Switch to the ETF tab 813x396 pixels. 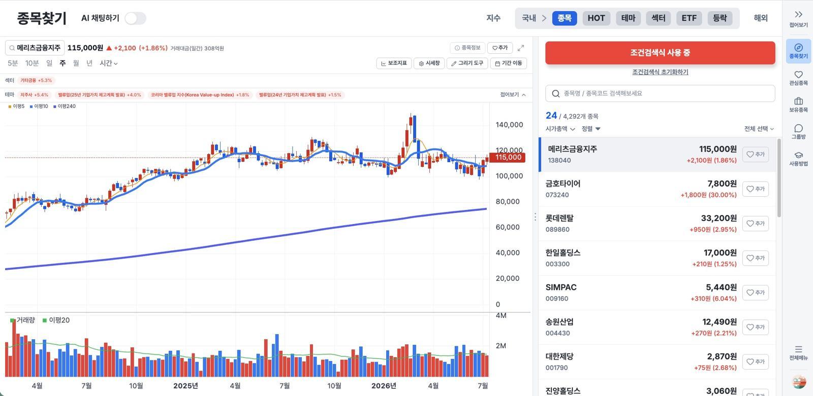coord(689,18)
